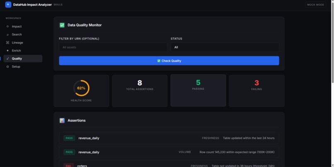
Task: Click the HEALTH SCORE label
Action: pyautogui.click(x=81, y=100)
